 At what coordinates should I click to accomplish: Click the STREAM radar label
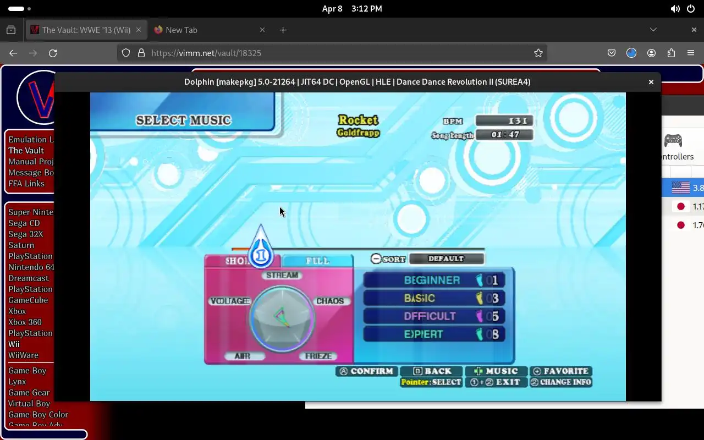coord(282,275)
